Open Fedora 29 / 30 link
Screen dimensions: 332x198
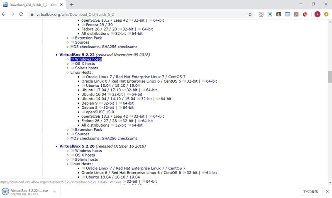tap(97, 25)
